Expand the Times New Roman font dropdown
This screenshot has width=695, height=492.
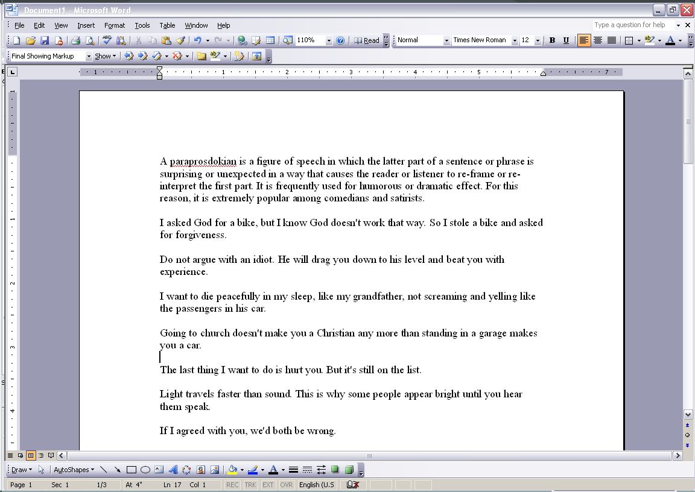point(514,40)
